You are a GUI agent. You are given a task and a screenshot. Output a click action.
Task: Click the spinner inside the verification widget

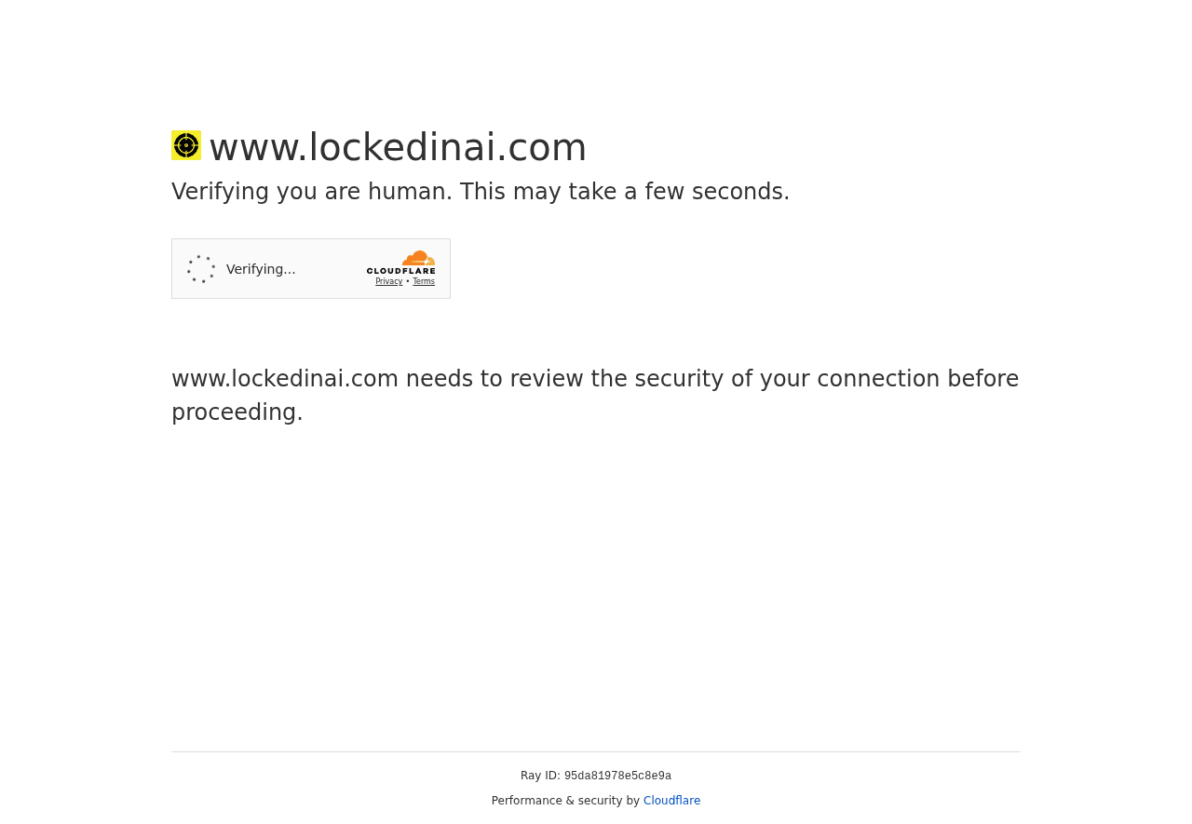tap(200, 267)
